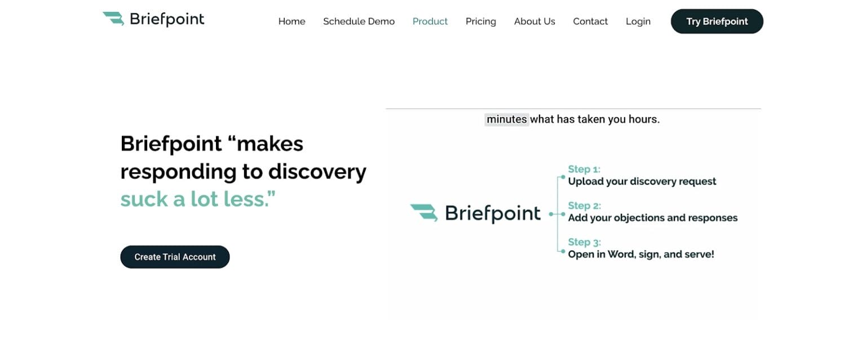Screen dimensions: 866x345
Task: Click the large Briefpoint wordmark in diagram
Action: 493,214
